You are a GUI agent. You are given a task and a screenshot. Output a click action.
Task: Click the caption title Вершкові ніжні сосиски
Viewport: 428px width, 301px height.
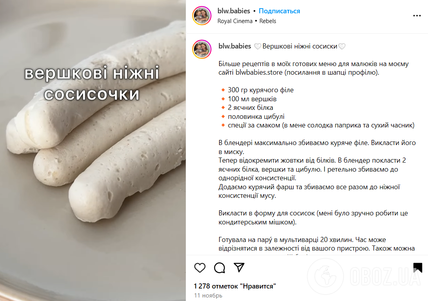click(300, 46)
